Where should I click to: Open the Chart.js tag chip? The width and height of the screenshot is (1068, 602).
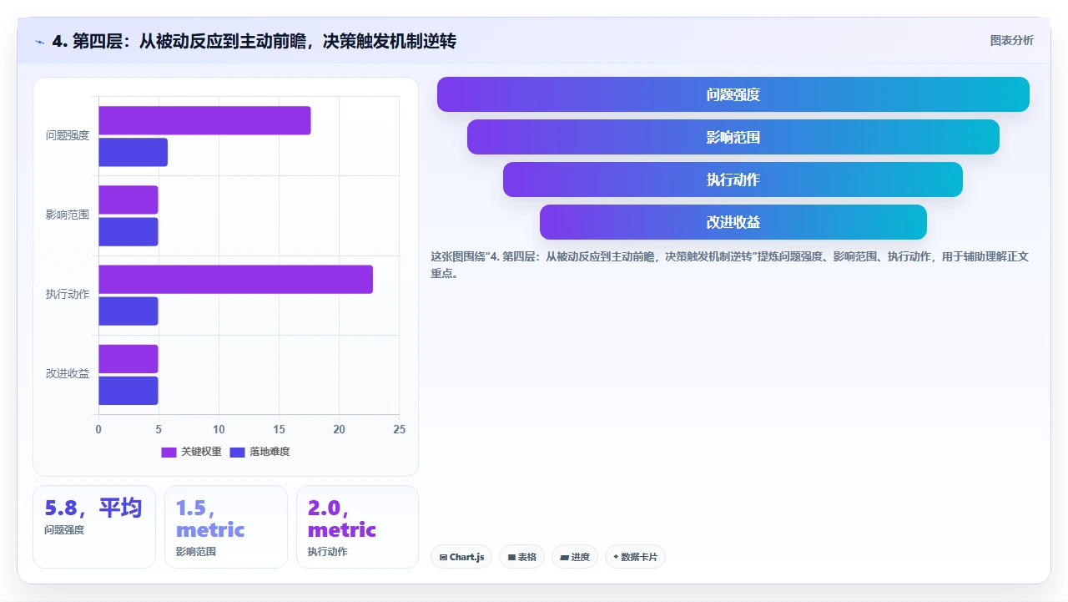tap(461, 557)
